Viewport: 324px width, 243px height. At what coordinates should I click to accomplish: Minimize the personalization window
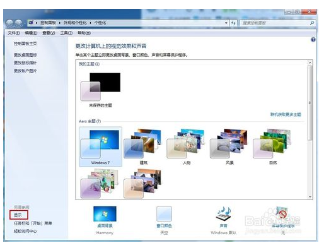(289, 12)
